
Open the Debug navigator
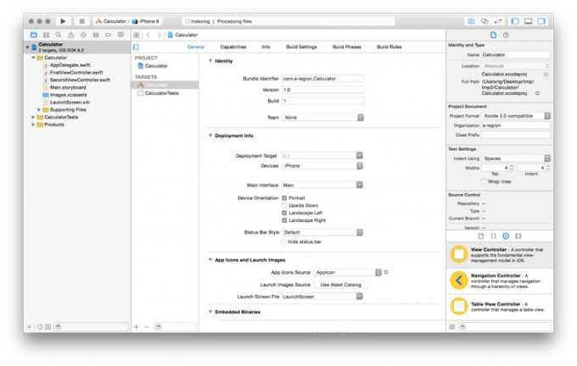click(x=96, y=35)
